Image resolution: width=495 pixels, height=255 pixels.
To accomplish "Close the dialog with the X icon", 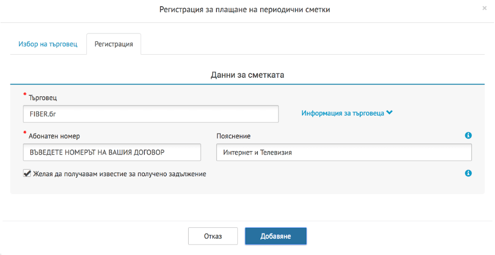I will tap(484, 9).
